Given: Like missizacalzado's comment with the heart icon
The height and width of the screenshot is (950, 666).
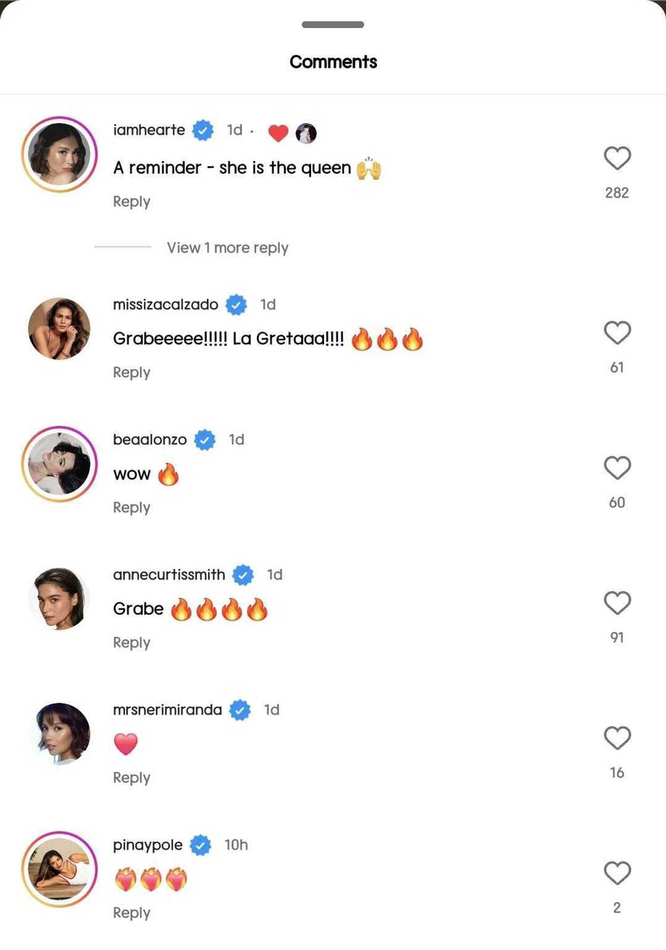Looking at the screenshot, I should tap(617, 333).
